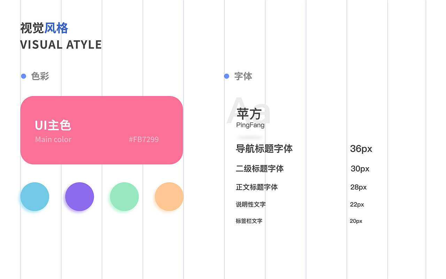The height and width of the screenshot is (279, 446).
Task: Select the blue circular color swatch
Action: (34, 196)
